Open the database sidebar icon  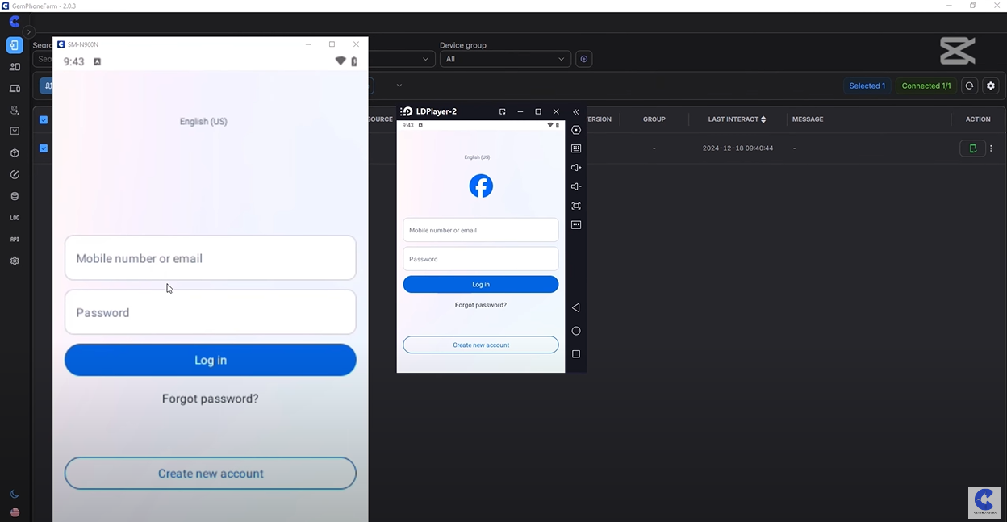(x=15, y=196)
